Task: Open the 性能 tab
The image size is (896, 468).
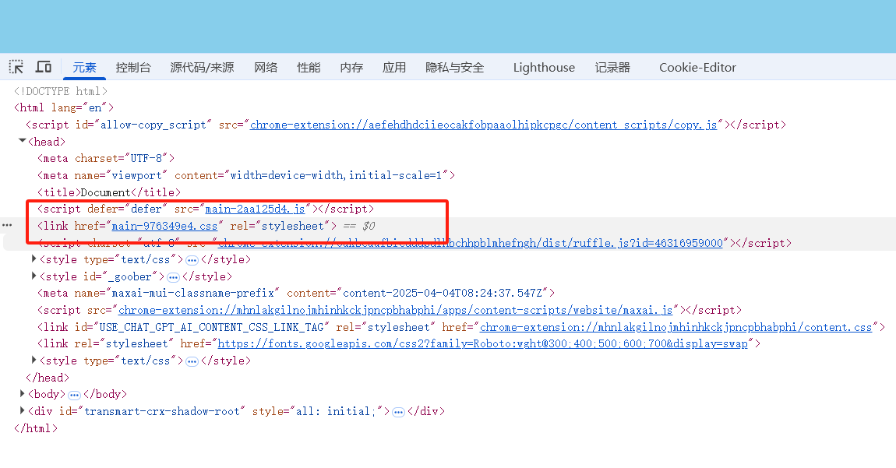Action: tap(309, 68)
